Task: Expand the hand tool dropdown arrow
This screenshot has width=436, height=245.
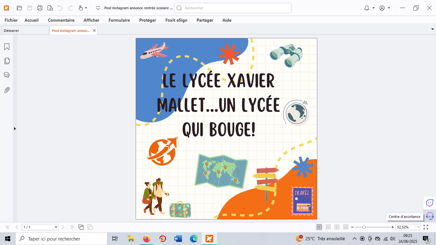Action: (x=86, y=8)
